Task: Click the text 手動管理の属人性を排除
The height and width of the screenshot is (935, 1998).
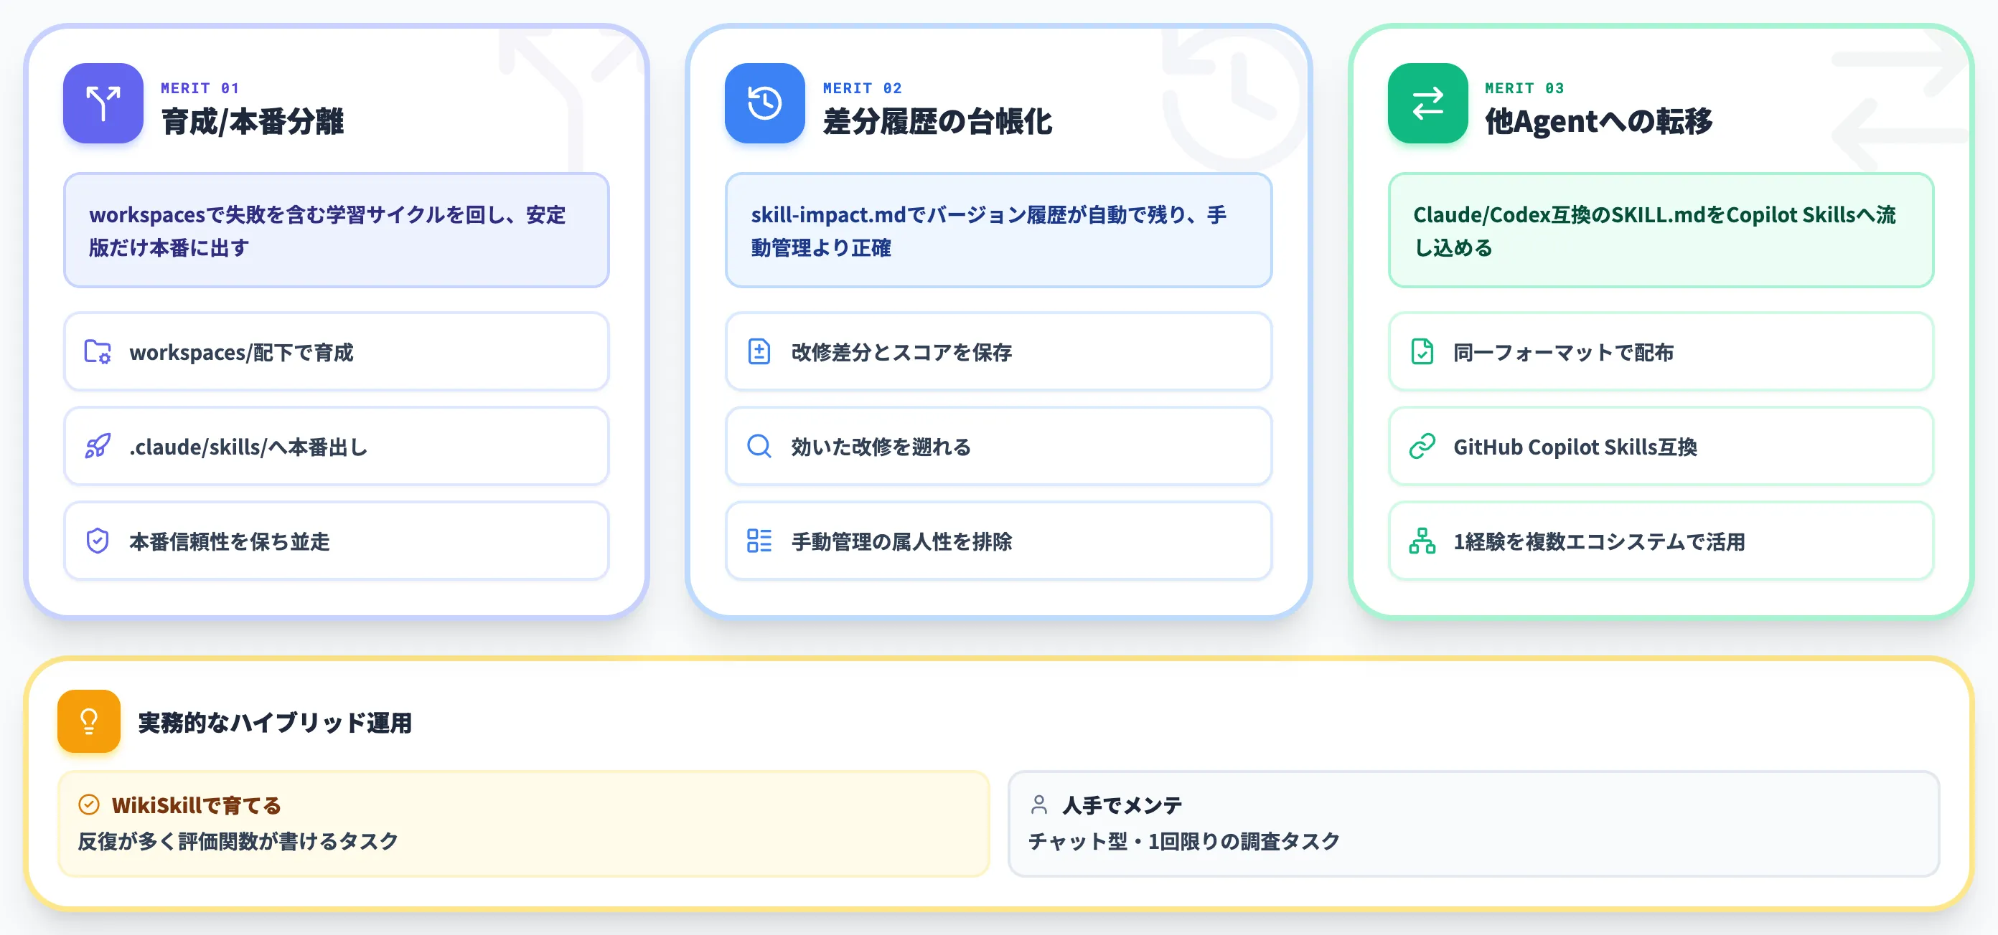Action: 901,541
